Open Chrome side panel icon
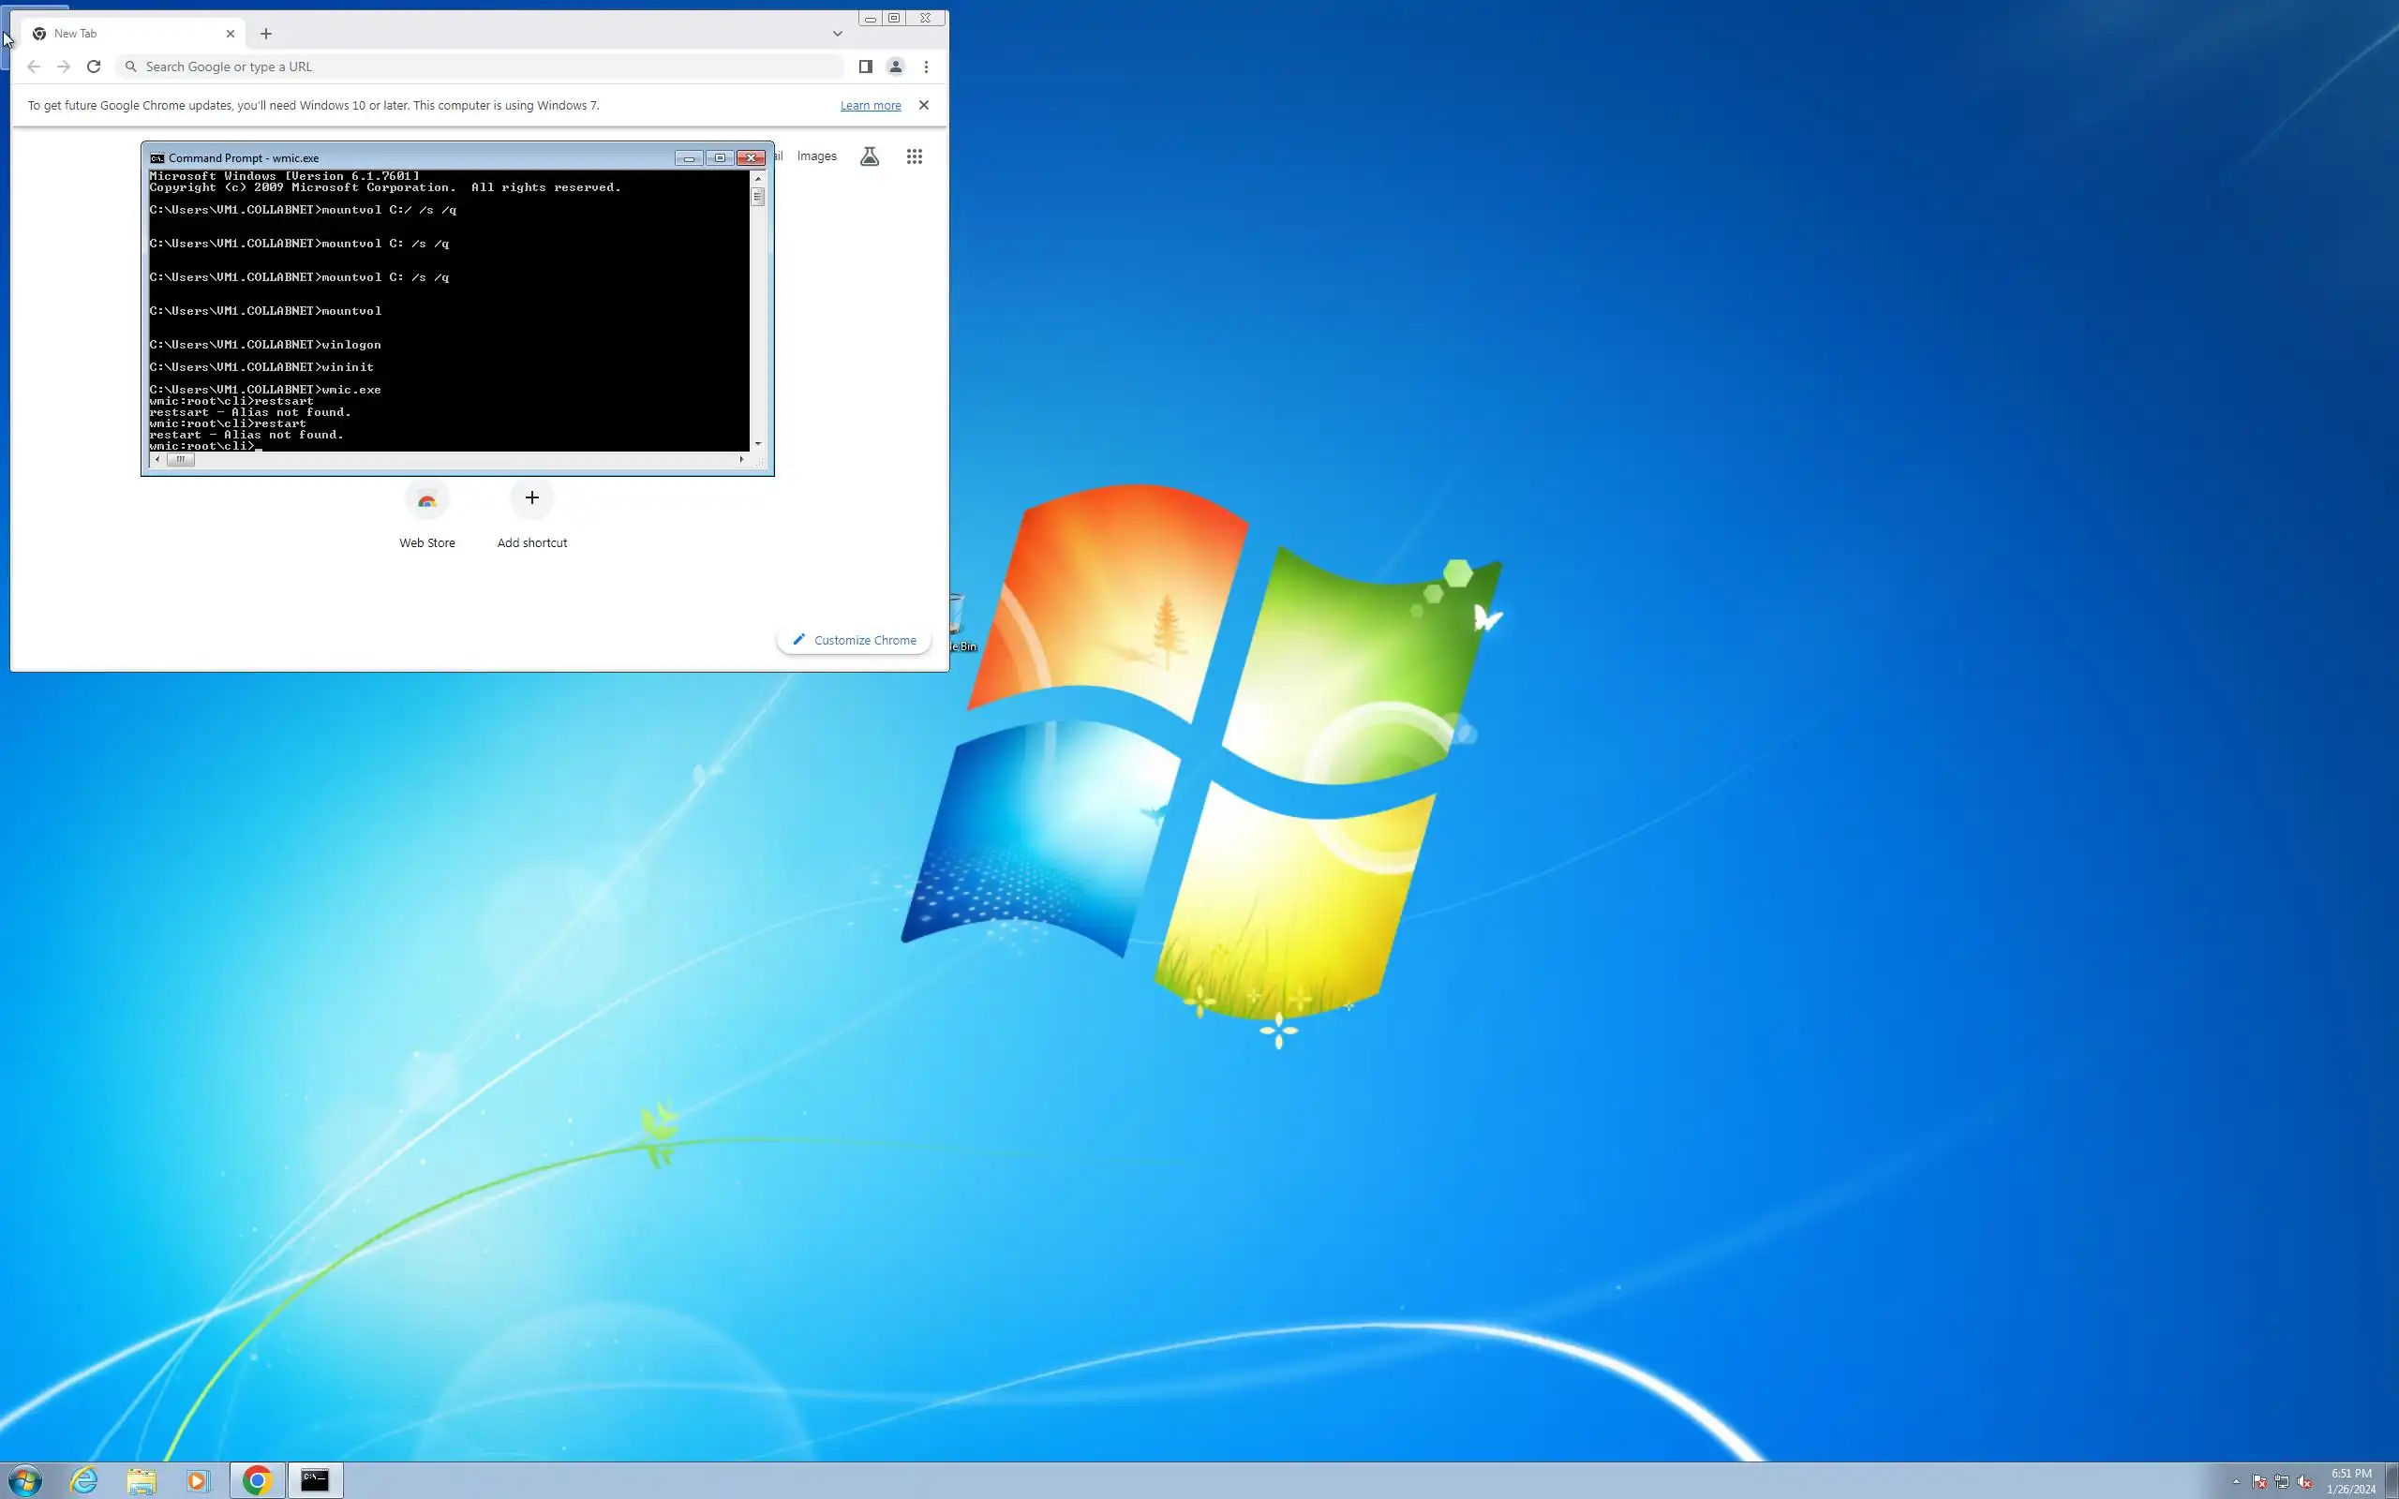This screenshot has height=1499, width=2399. 864,67
